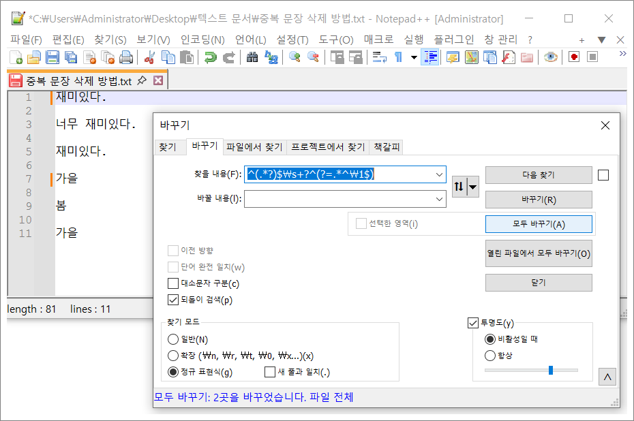
Task: Toggle monitoring with the eye icon
Action: (x=550, y=57)
